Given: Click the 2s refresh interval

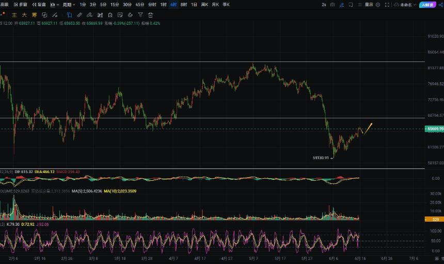Looking at the screenshot, I should tap(324, 5).
